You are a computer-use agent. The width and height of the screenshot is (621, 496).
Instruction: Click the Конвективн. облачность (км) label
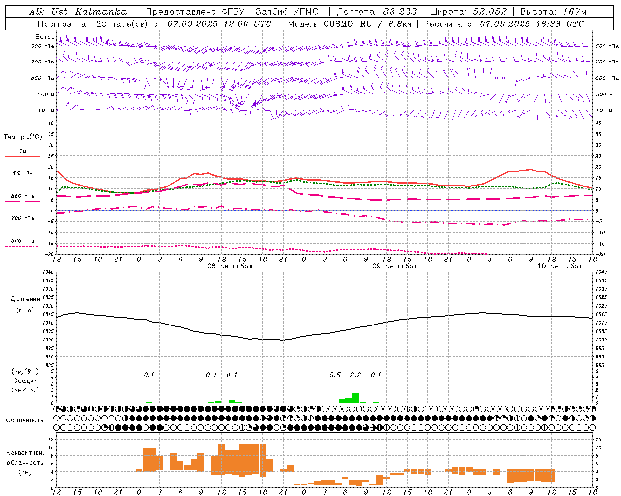coord(25,462)
